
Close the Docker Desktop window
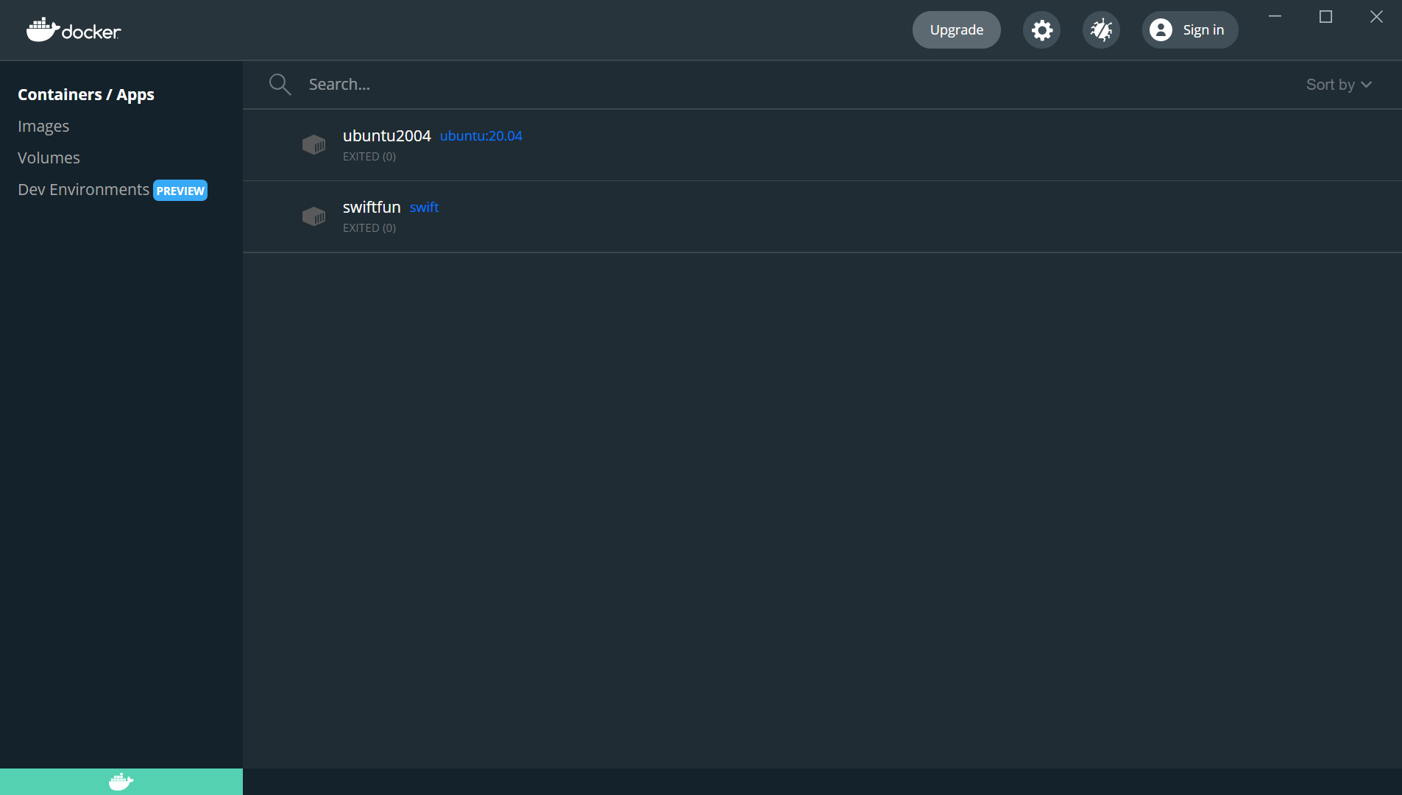pos(1376,16)
